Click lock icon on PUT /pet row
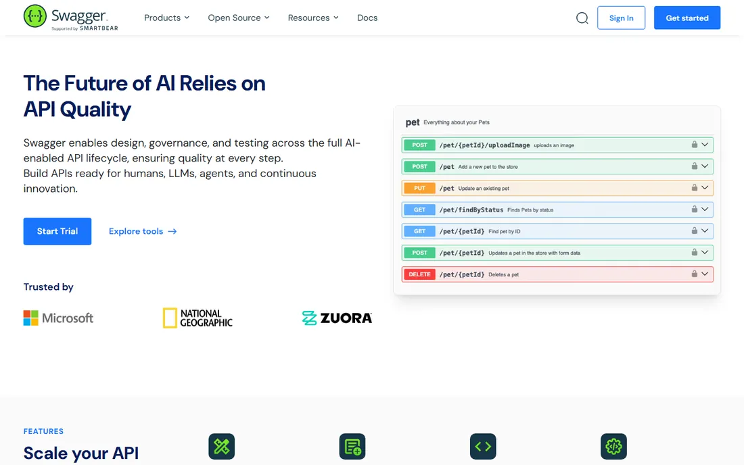The image size is (744, 465). 694,188
